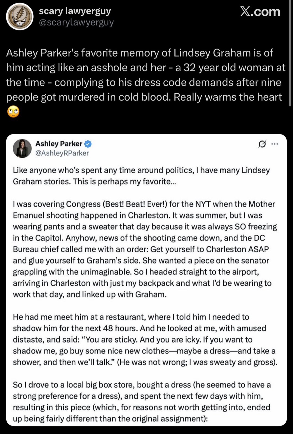Viewport: 293px width, 434px height.
Task: Select the tweet line starting "Ashley Parker's favorite memory"
Action: [139, 53]
